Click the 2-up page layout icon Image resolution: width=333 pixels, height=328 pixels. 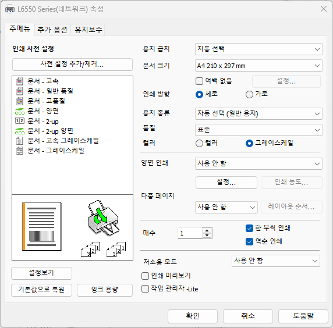(20, 121)
